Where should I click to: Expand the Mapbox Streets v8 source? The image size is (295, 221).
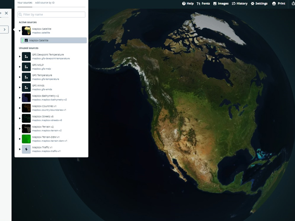coord(20,118)
